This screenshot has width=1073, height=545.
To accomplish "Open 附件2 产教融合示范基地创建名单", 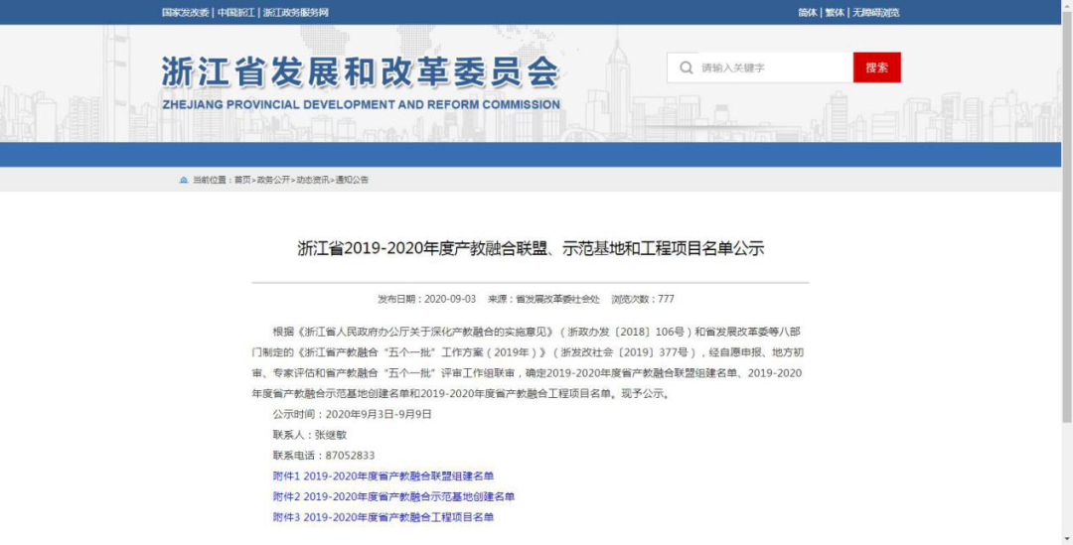I will (393, 496).
